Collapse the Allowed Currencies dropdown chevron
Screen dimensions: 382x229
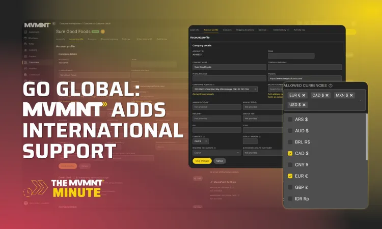click(360, 100)
